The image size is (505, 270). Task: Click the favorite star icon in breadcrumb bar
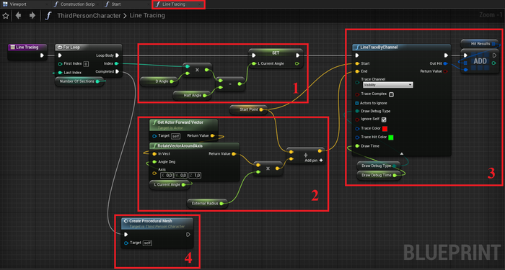[6, 16]
